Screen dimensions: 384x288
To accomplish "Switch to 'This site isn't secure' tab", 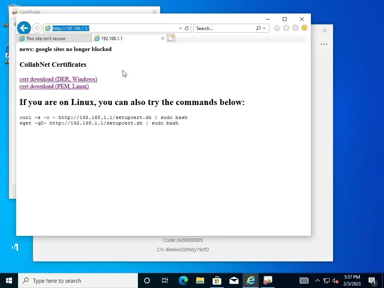I will [54, 39].
